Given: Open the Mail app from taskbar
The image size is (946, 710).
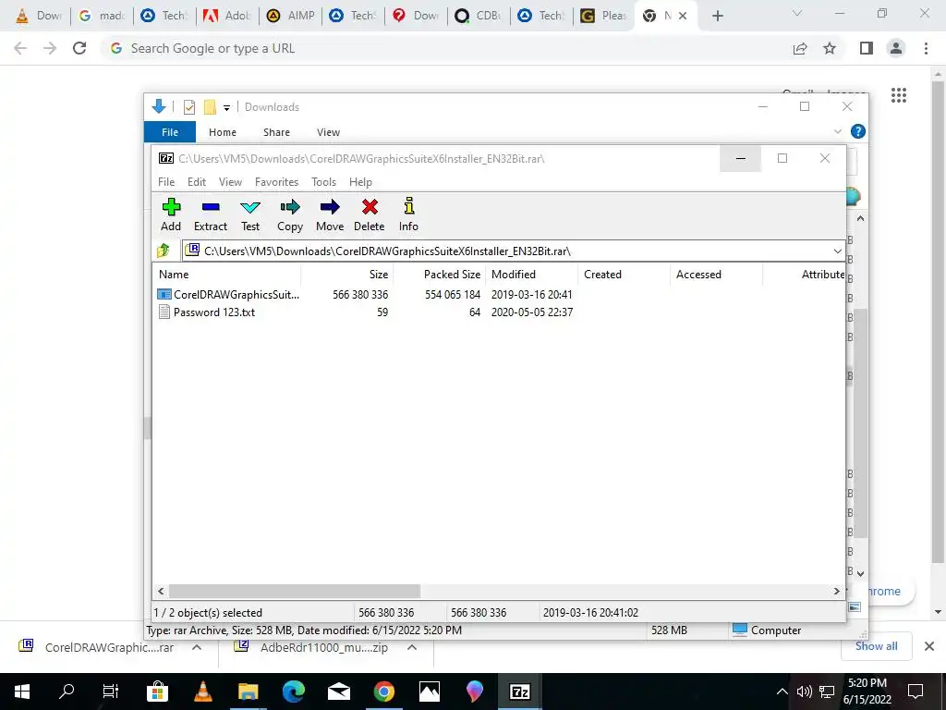Looking at the screenshot, I should pyautogui.click(x=339, y=692).
